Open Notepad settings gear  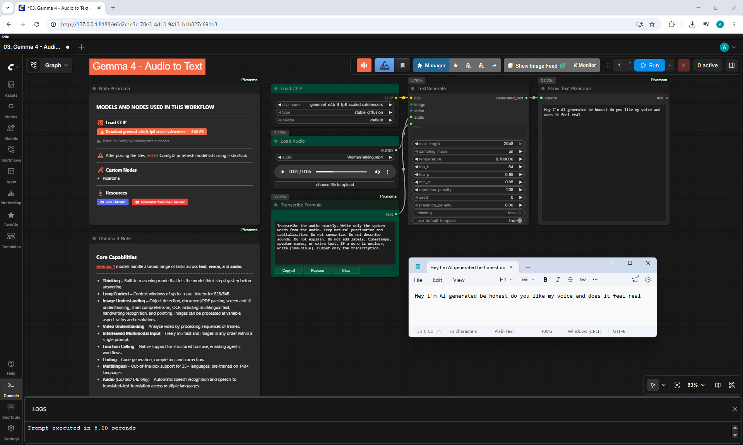(x=648, y=280)
